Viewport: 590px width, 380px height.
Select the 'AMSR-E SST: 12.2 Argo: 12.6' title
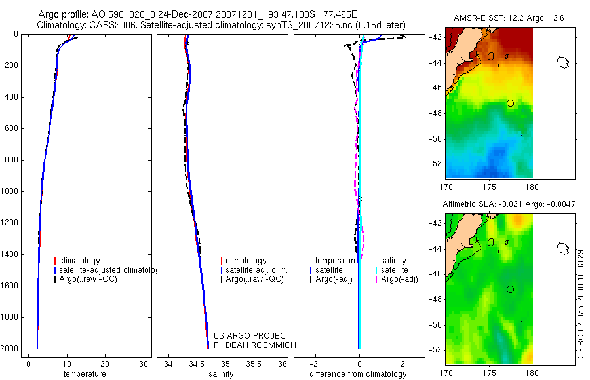tap(509, 18)
